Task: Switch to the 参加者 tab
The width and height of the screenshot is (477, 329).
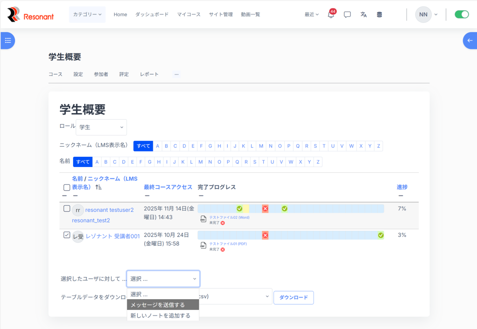Action: click(x=101, y=74)
